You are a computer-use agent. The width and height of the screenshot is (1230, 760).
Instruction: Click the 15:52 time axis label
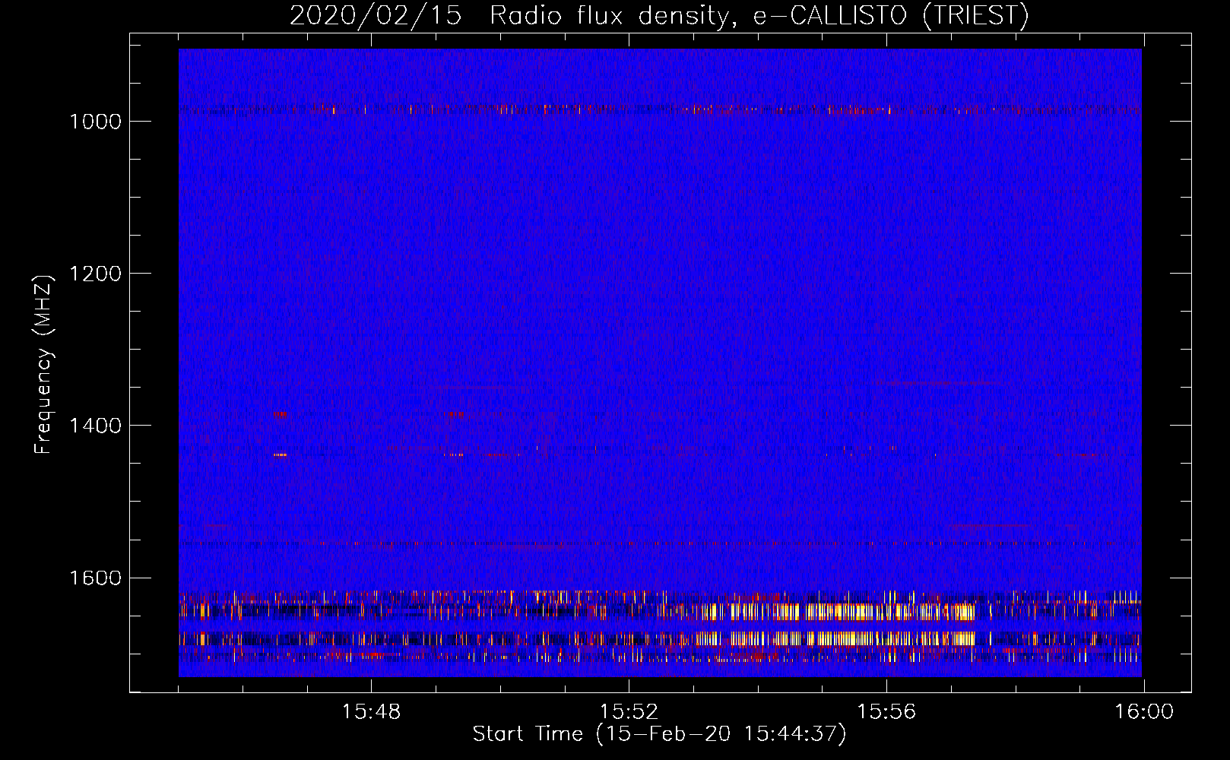[x=629, y=712]
